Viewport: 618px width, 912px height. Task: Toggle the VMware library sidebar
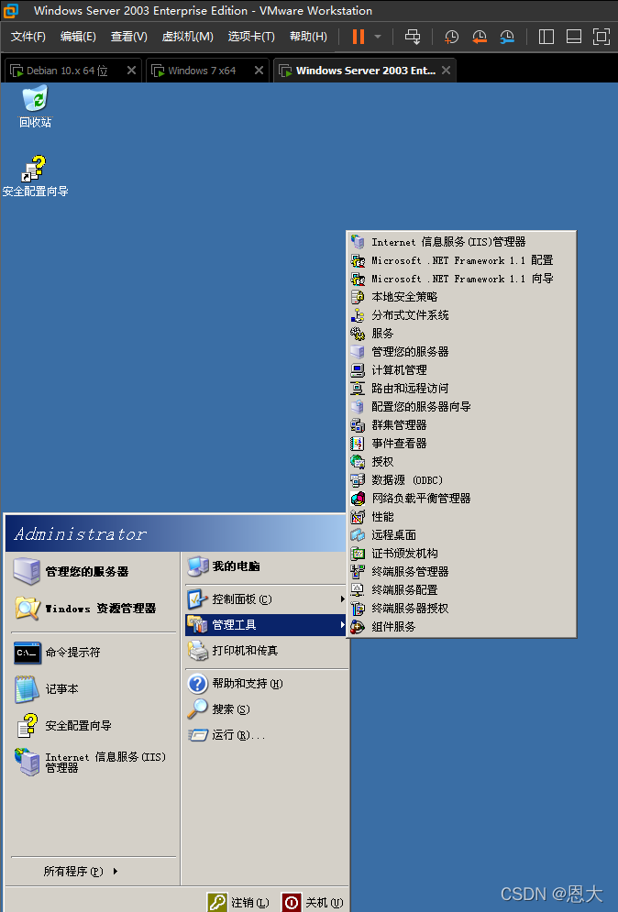[x=546, y=37]
